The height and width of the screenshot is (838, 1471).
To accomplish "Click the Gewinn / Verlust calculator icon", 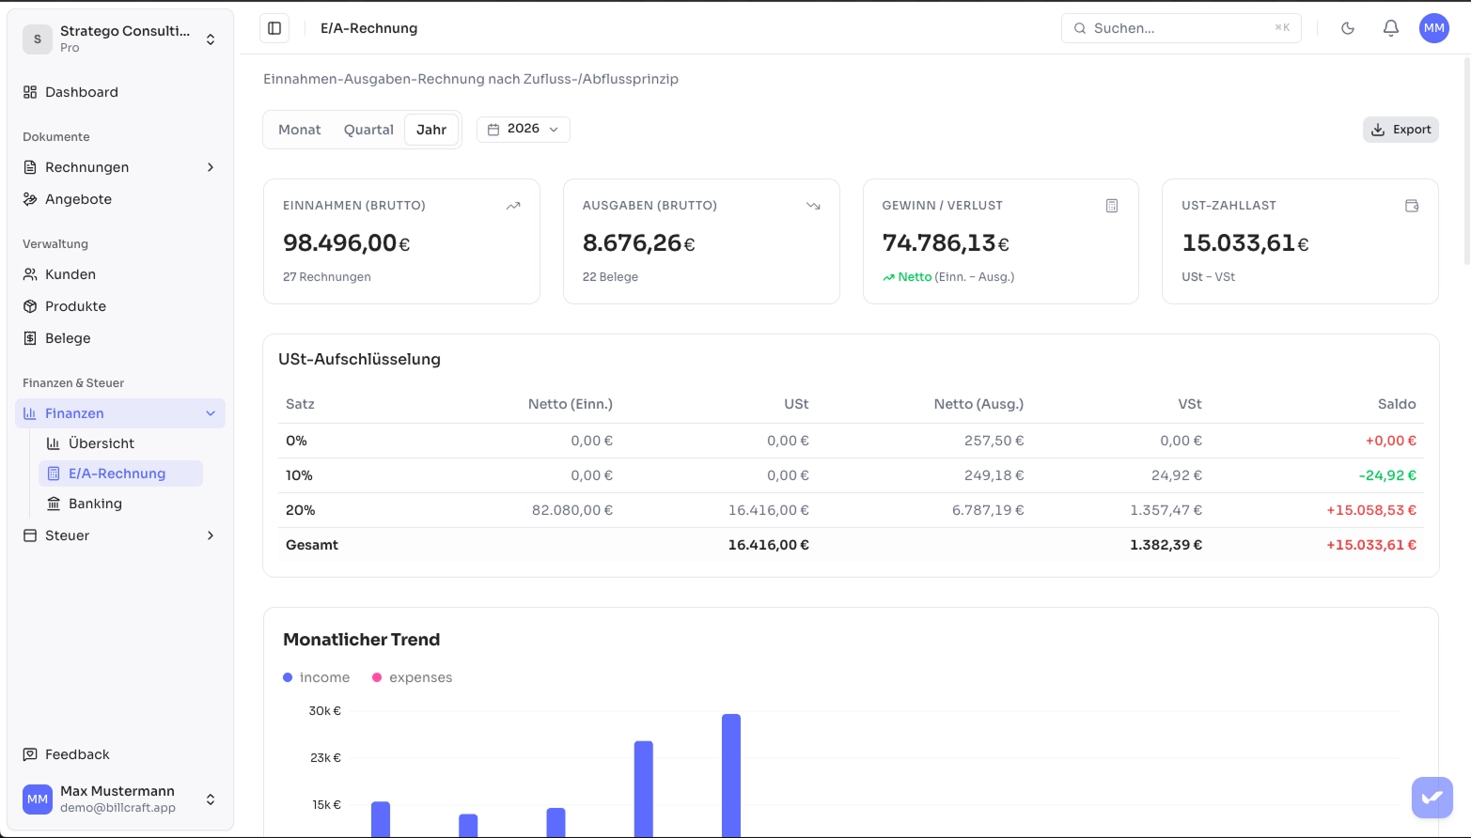I will 1112,206.
